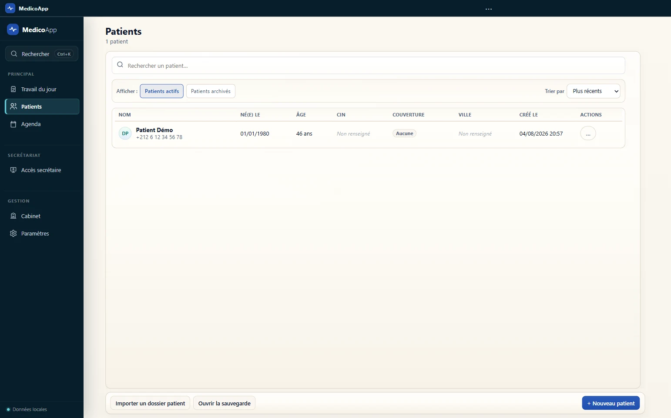Viewport: 671px width, 418px height.
Task: Open Cabinet management page
Action: click(x=42, y=216)
